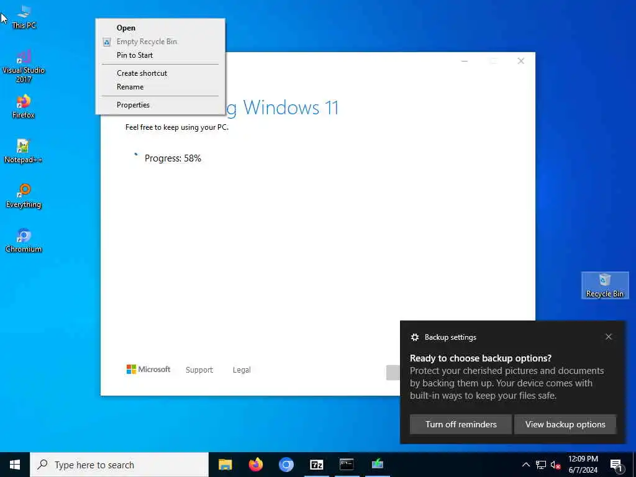Close the Windows 11 installer window

pos(521,61)
